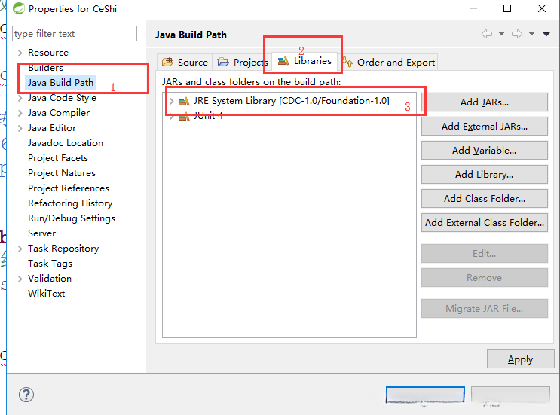Screen dimensions: 560x415
Task: Click the Add JARs button
Action: (485, 102)
